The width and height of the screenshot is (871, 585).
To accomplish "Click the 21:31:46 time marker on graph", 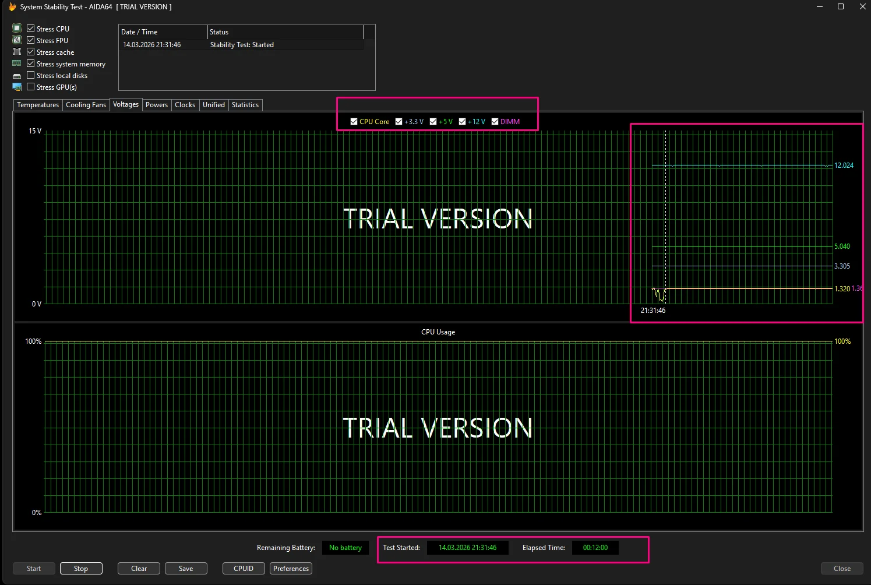I will pyautogui.click(x=653, y=311).
